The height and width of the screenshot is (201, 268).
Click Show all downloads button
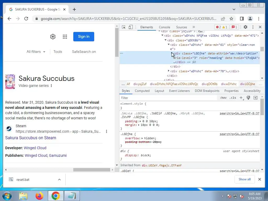tap(245, 179)
